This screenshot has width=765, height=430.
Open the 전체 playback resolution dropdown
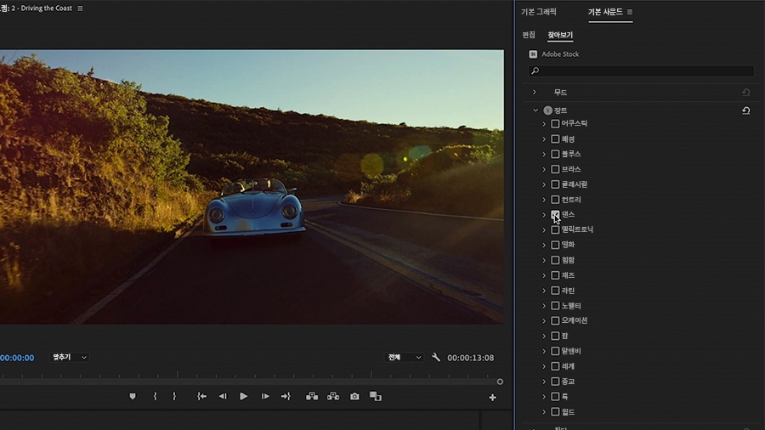point(404,358)
